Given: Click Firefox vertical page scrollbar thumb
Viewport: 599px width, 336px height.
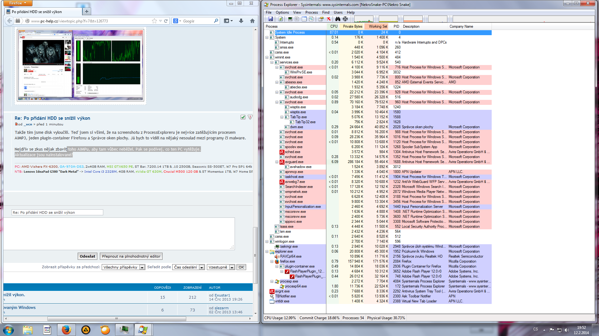Looking at the screenshot, I should pos(255,255).
